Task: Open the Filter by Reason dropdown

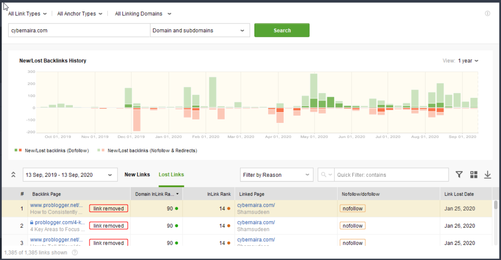Action: pos(276,175)
